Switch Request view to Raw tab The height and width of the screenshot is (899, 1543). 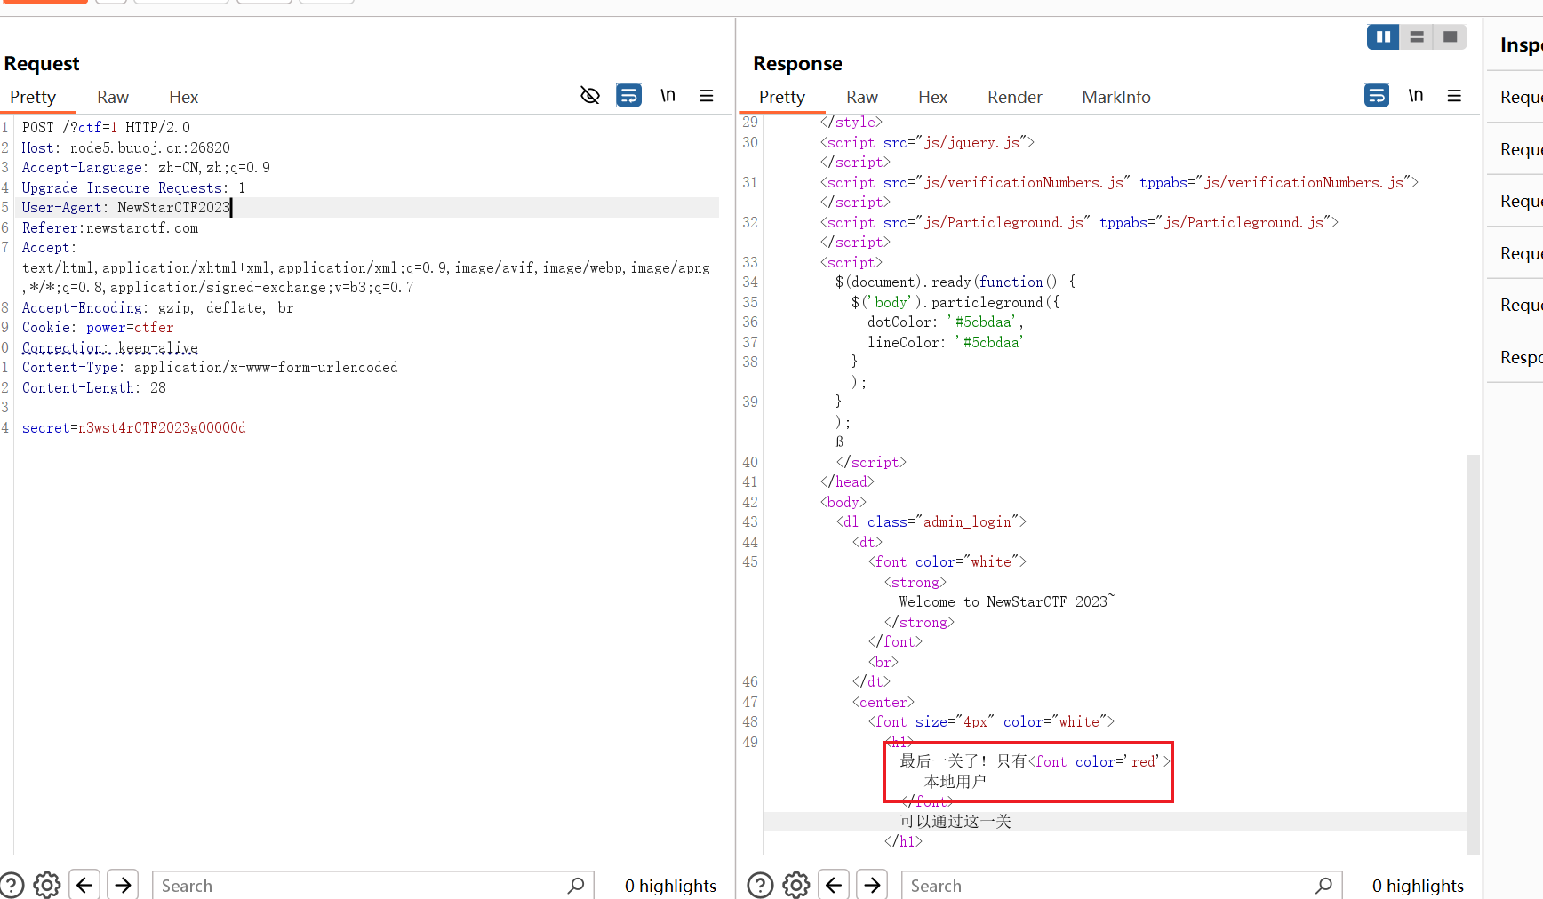(113, 97)
